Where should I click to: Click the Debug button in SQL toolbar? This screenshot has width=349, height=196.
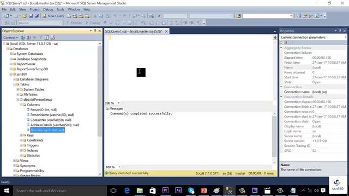pyautogui.click(x=93, y=23)
